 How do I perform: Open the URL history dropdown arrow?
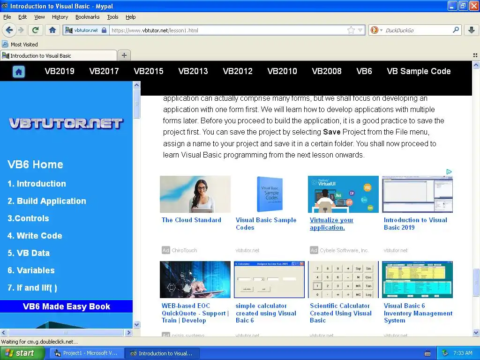pos(360,30)
